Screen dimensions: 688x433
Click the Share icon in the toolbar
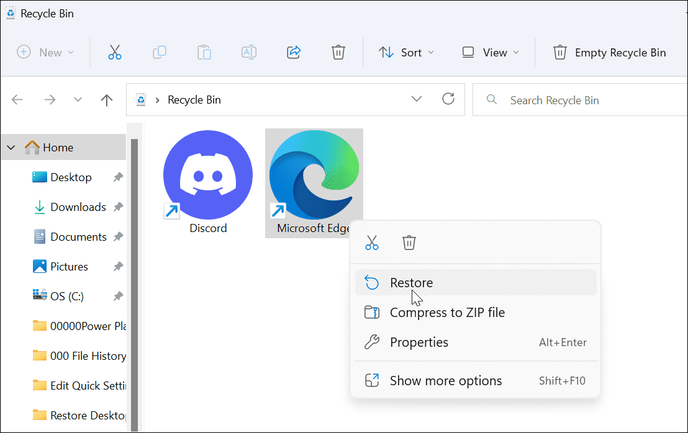pos(294,53)
